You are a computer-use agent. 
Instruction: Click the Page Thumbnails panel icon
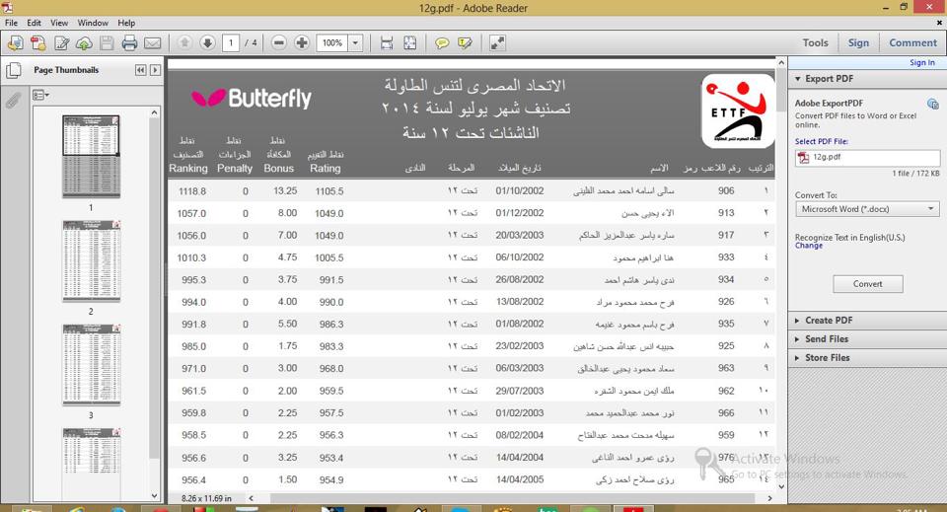coord(13,71)
